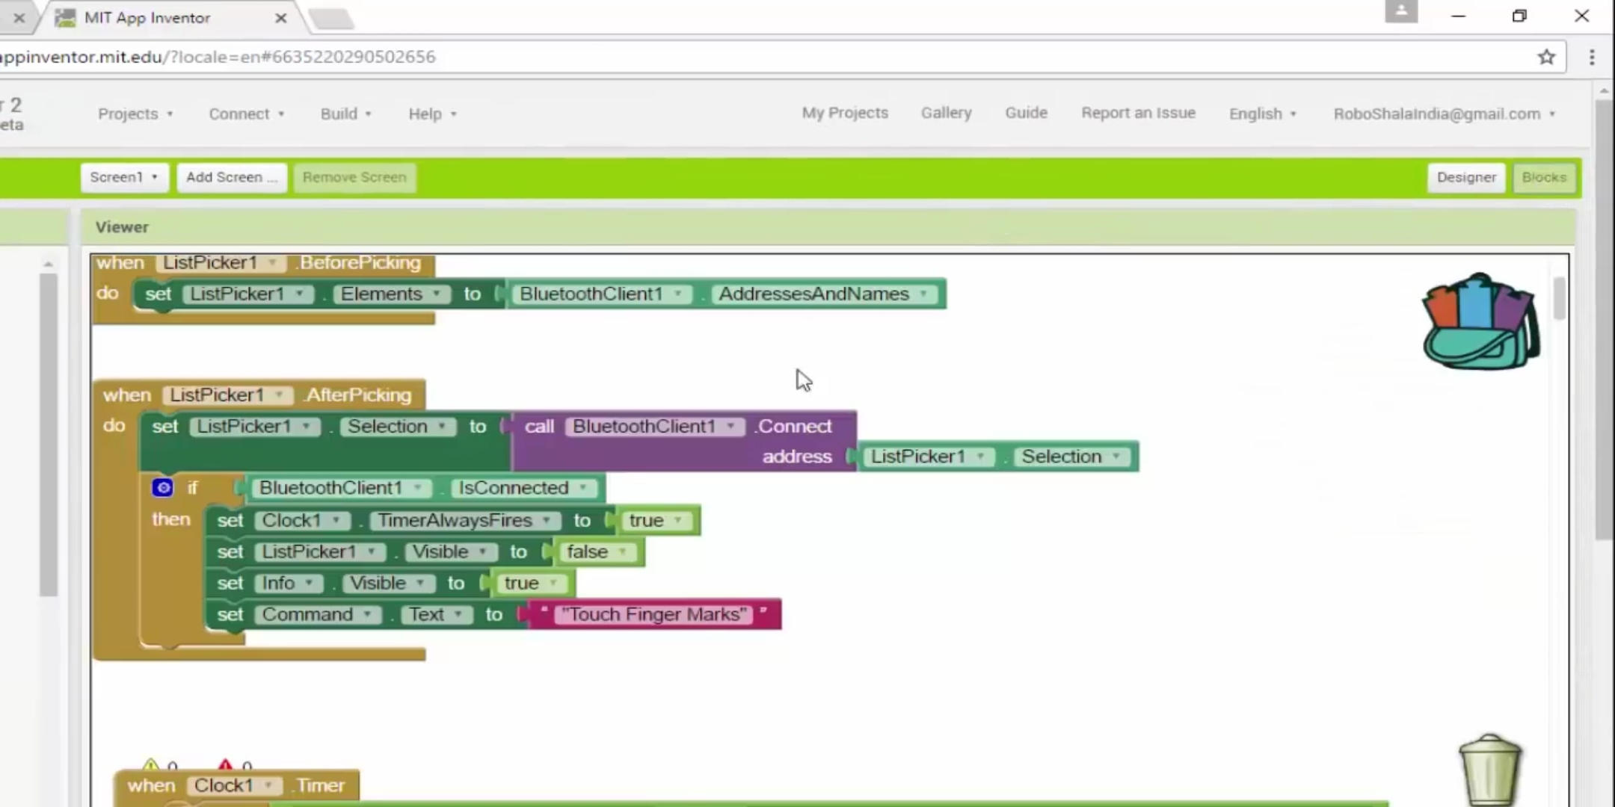1615x807 pixels.
Task: Open the Projects menu
Action: tap(135, 114)
